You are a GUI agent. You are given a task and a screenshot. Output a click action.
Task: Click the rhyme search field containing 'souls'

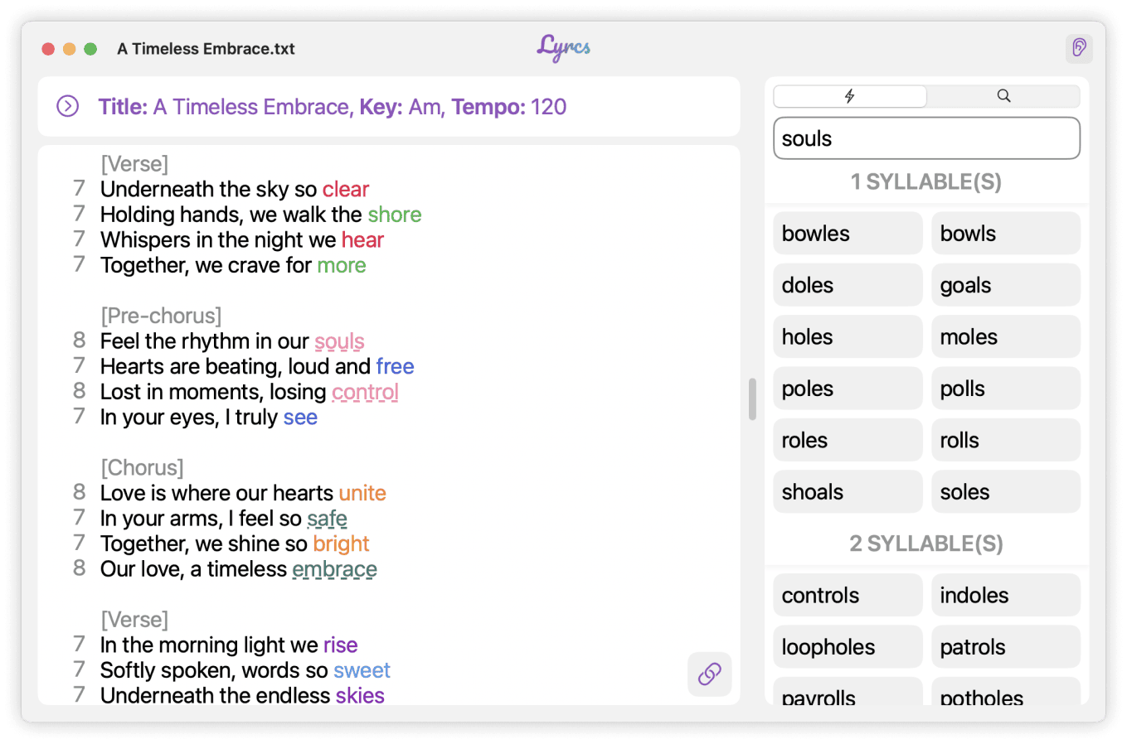(x=926, y=138)
